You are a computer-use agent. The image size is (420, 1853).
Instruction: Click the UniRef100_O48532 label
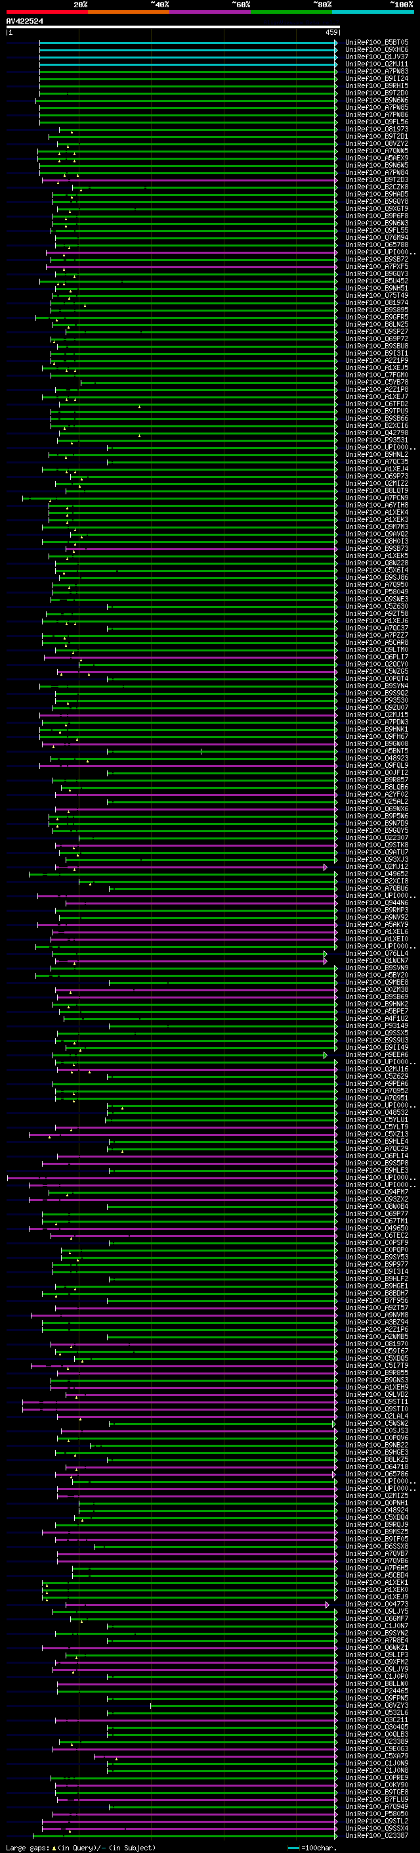click(x=377, y=1112)
